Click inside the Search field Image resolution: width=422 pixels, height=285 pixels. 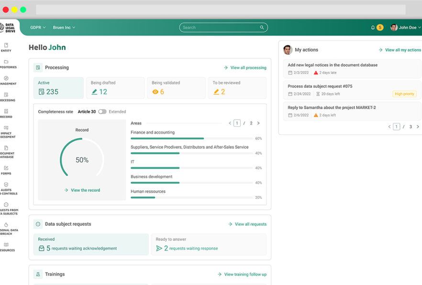click(219, 28)
